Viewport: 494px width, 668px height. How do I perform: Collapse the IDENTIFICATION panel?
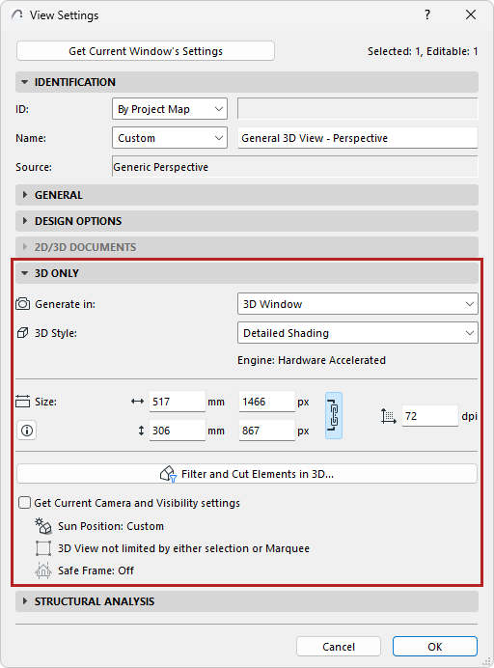click(x=247, y=82)
